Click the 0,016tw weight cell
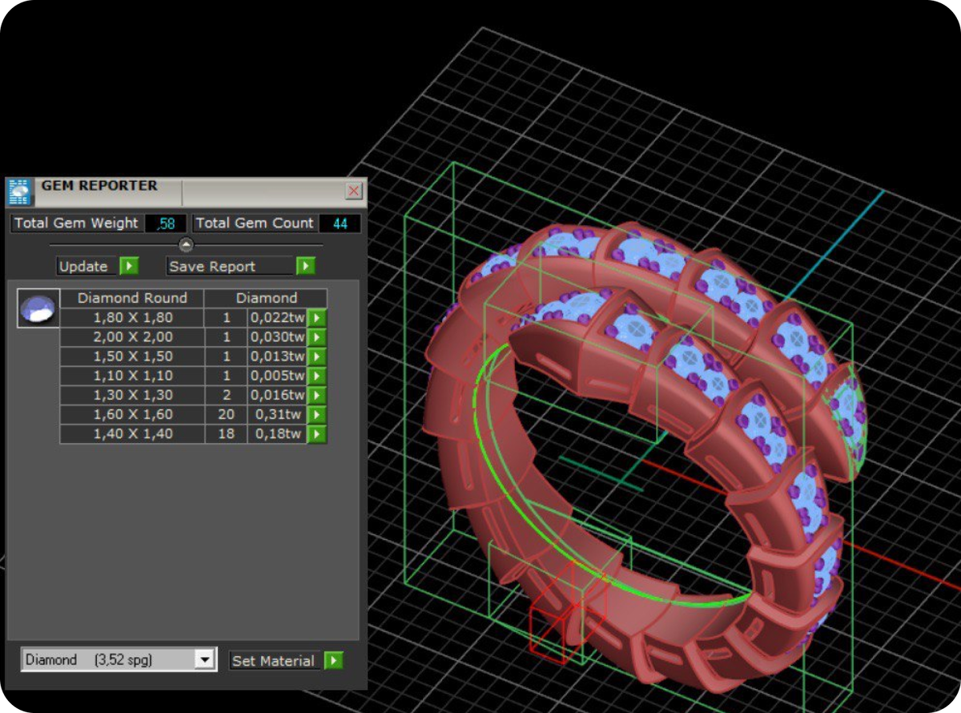 point(278,395)
